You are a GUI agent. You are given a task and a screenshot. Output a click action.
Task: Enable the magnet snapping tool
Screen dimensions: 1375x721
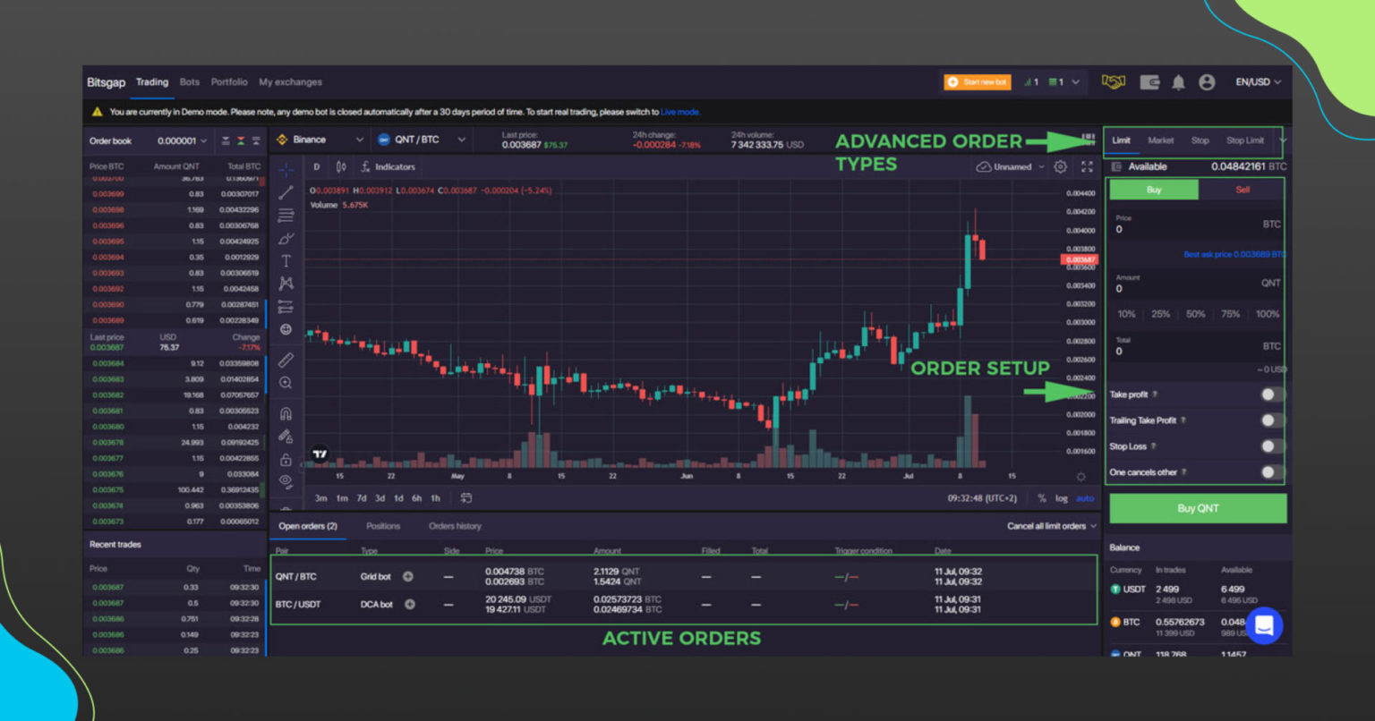click(x=286, y=411)
